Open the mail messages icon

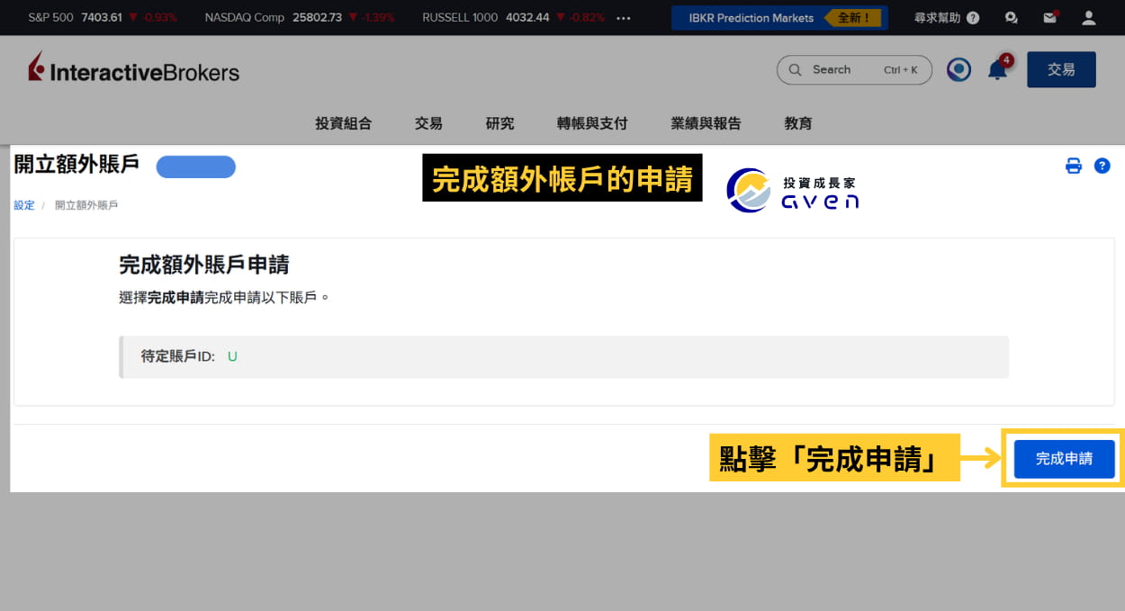click(1050, 17)
